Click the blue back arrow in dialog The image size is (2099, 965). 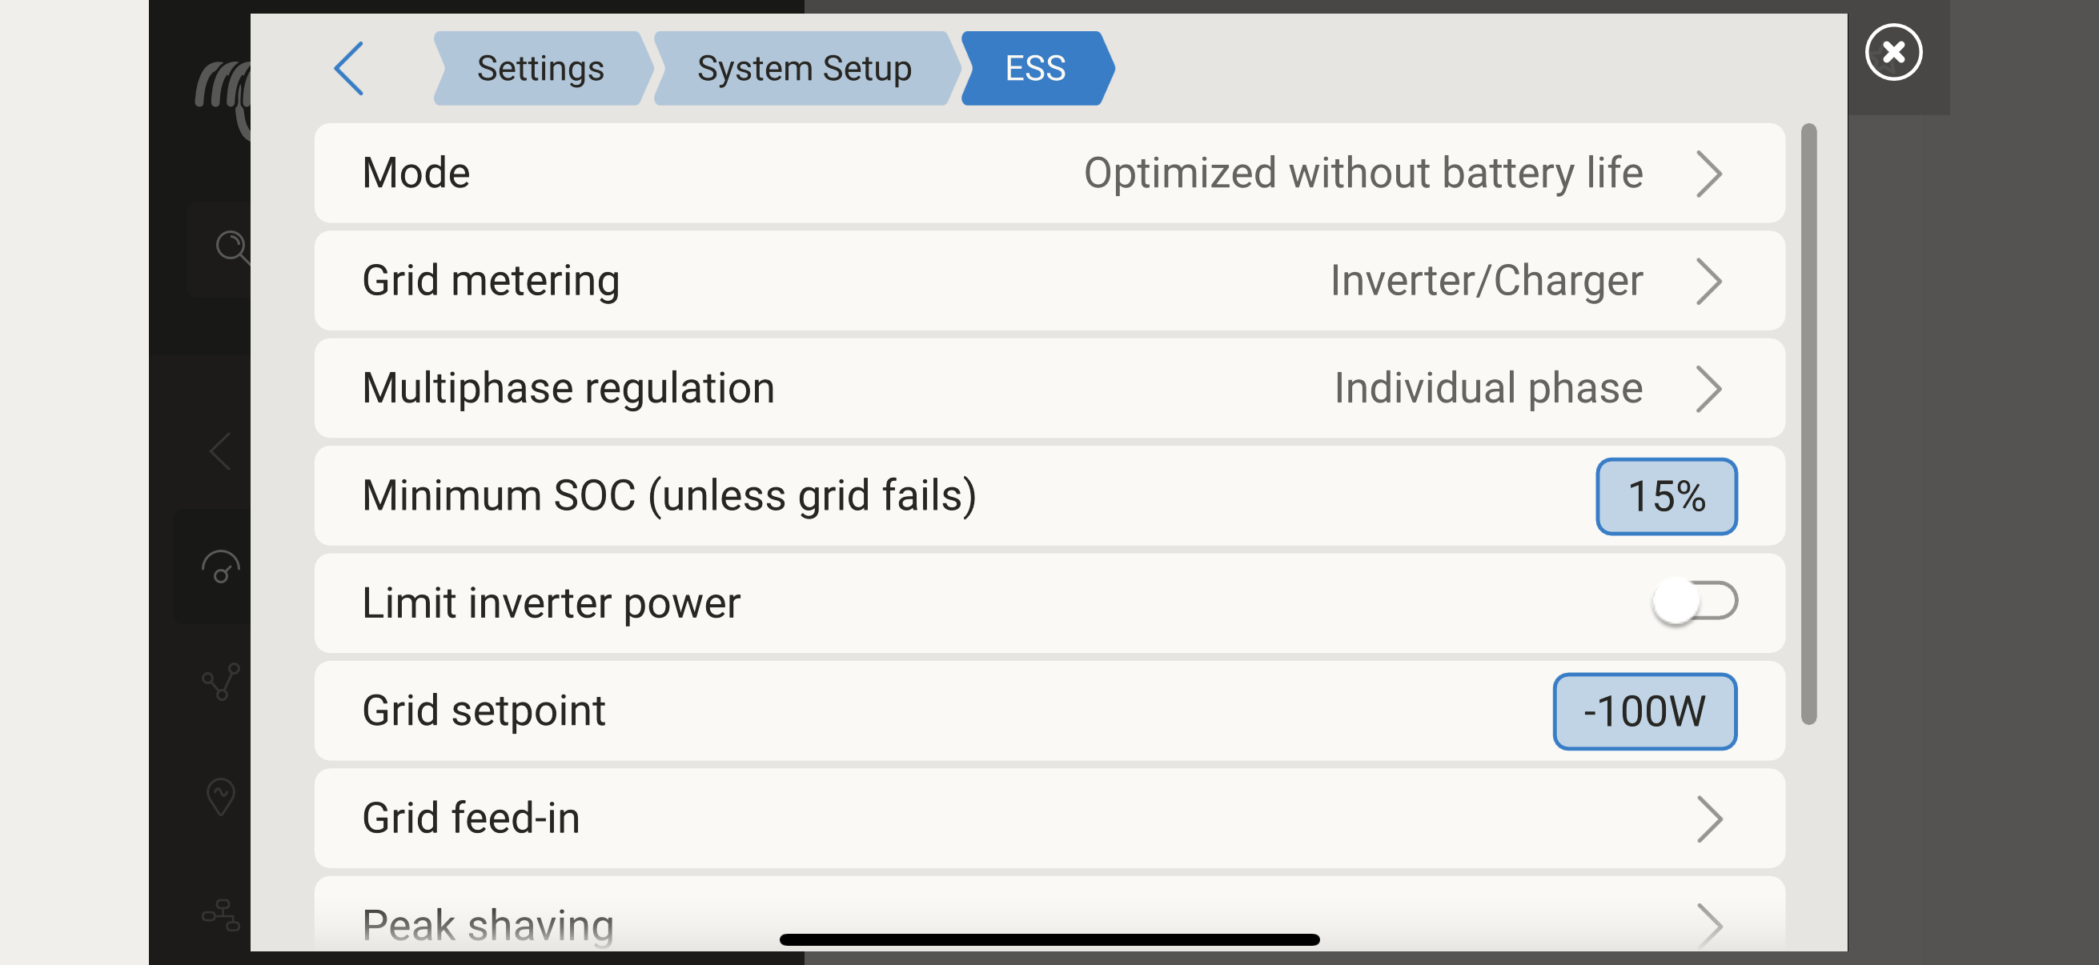(349, 68)
